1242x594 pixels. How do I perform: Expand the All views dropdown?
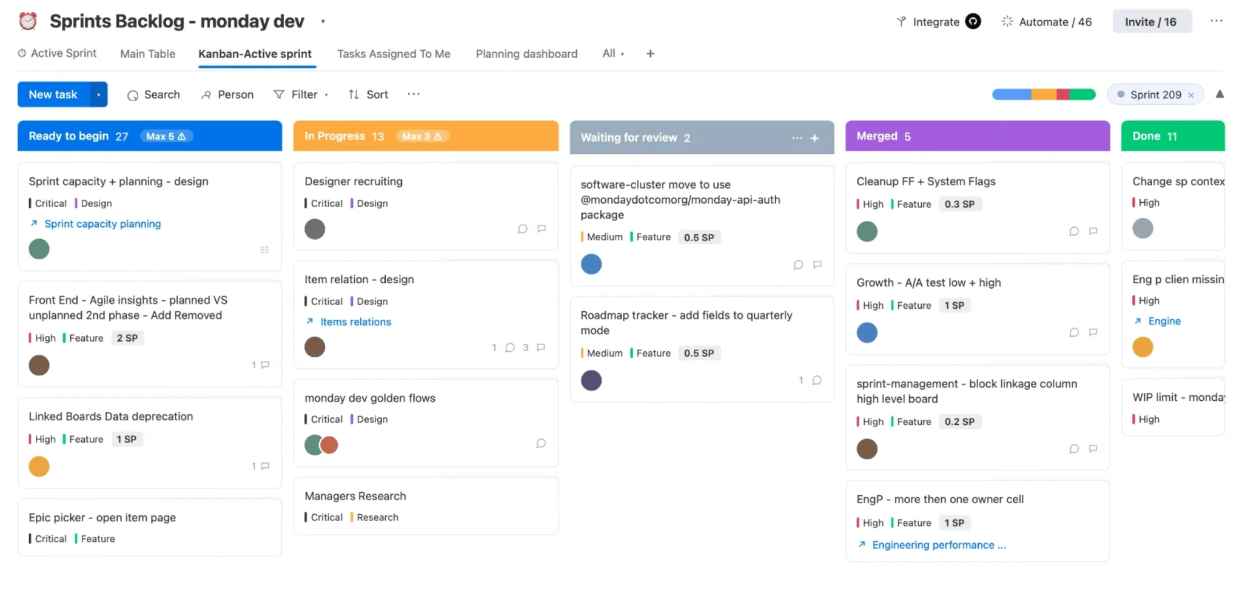(x=613, y=53)
